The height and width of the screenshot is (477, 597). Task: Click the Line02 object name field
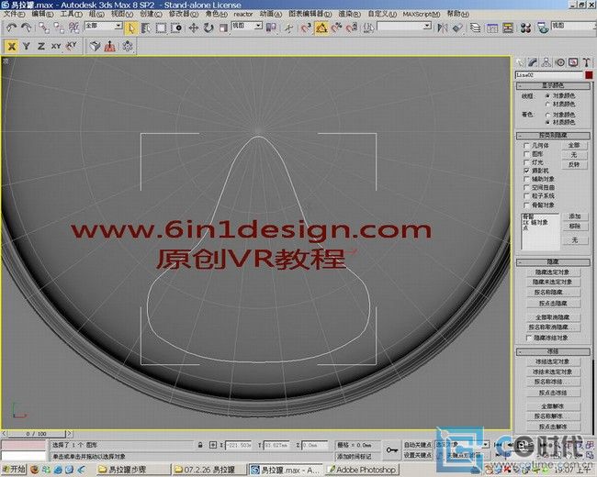[x=549, y=75]
